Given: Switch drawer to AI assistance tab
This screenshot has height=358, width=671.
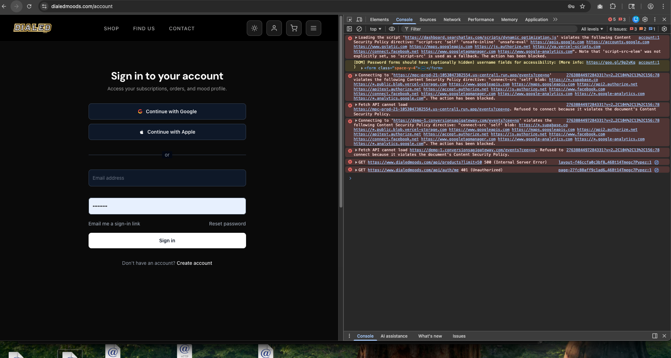Looking at the screenshot, I should [x=394, y=336].
